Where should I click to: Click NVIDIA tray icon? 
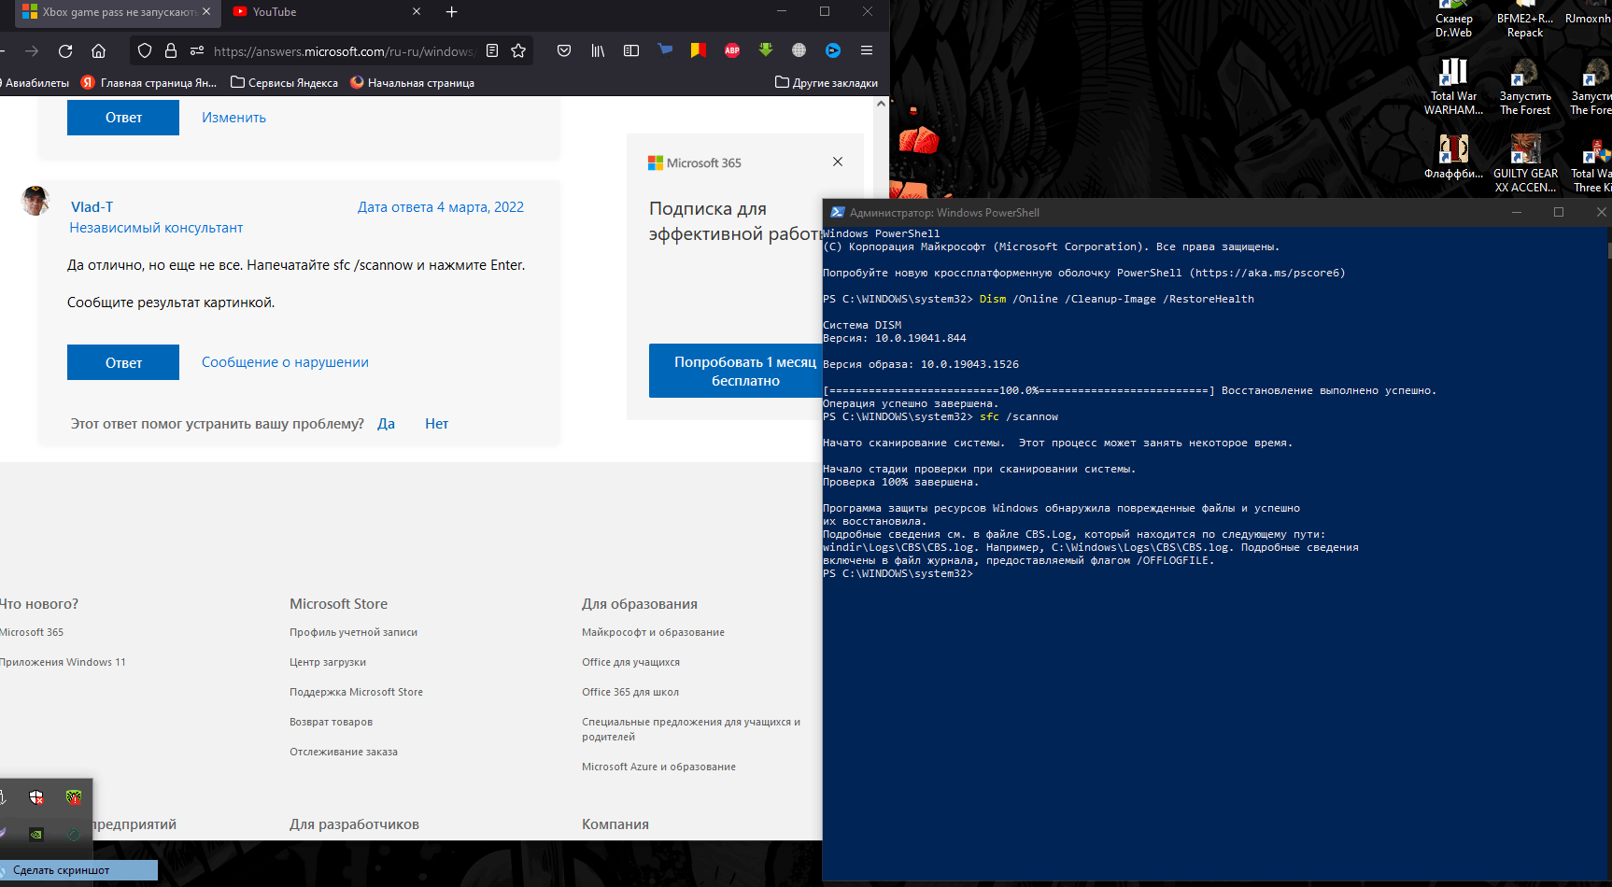pyautogui.click(x=36, y=834)
